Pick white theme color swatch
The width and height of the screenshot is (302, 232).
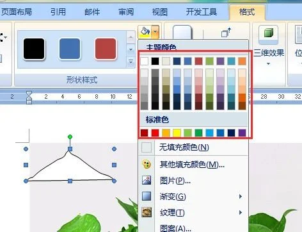(x=145, y=61)
